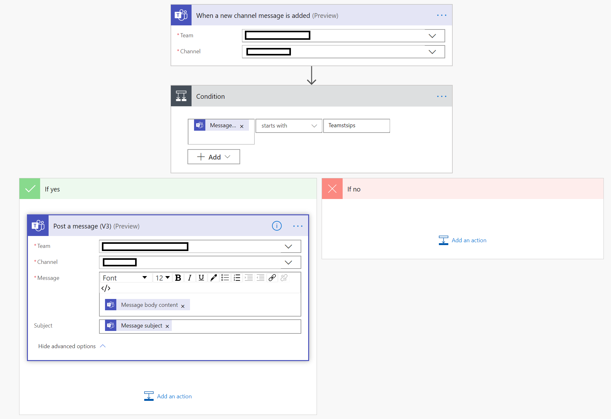
Task: Open the highlight color pen tool
Action: pos(213,278)
